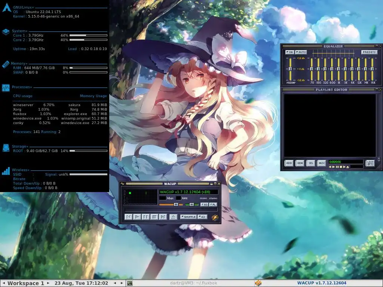Click the 6K equalizer band slider

pos(352,69)
